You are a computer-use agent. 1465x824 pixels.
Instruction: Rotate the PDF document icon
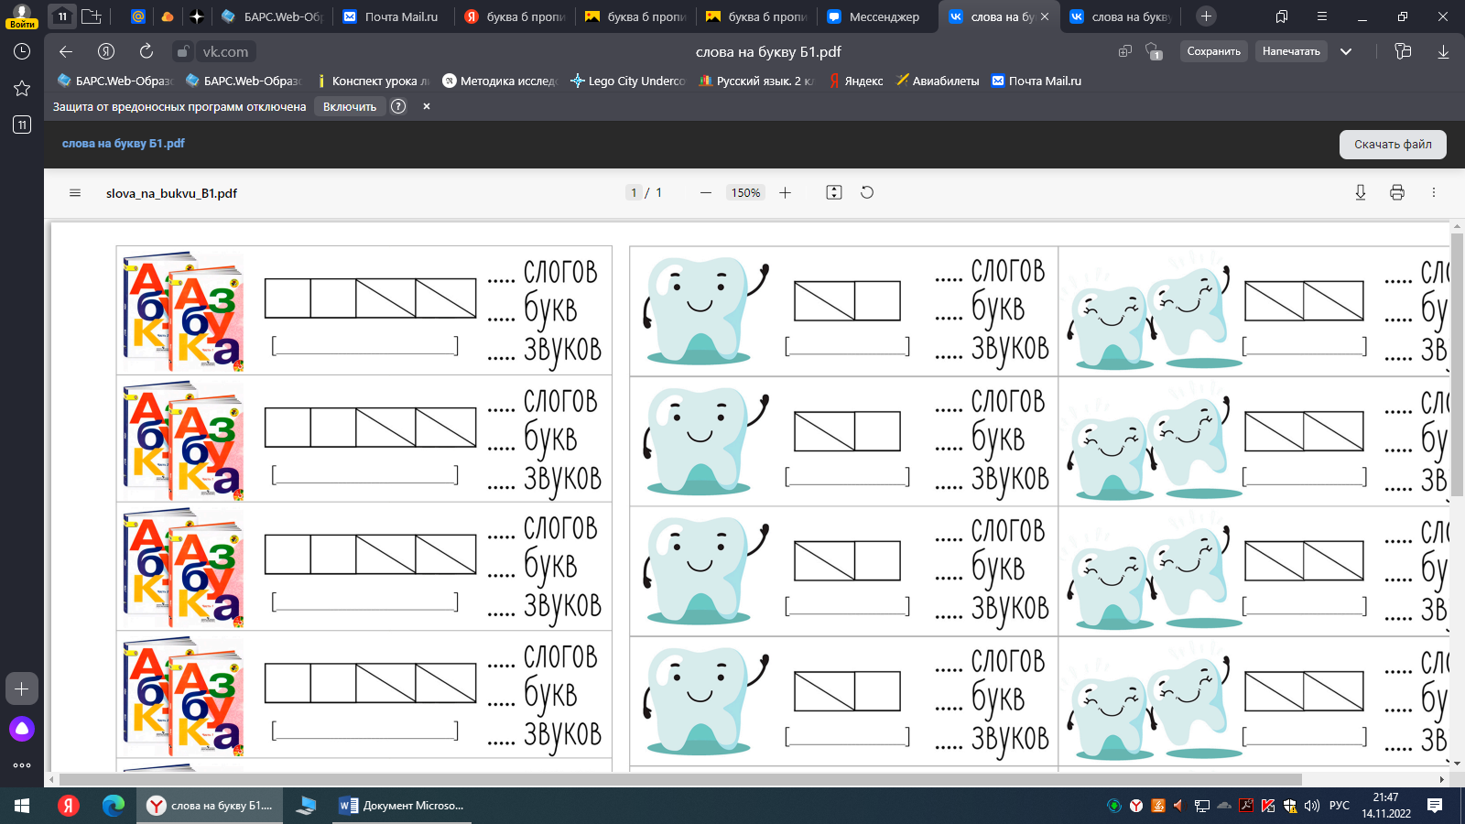point(867,192)
